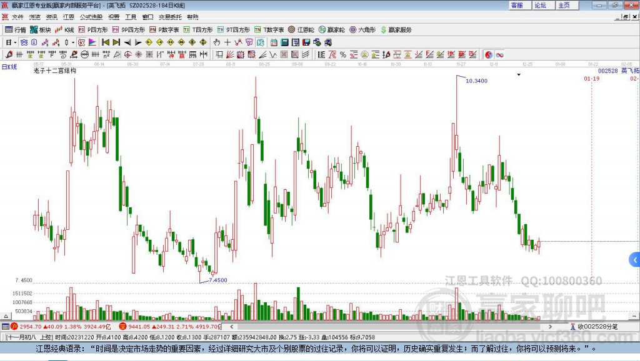Open the calendar icon
Screen dimensions: 640x361
click(274, 42)
